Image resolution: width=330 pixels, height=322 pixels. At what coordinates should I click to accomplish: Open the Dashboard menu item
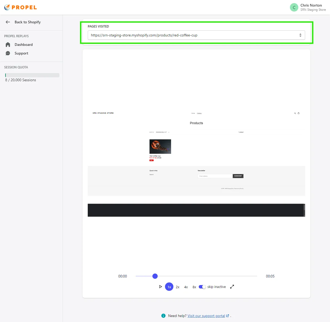[x=24, y=45]
